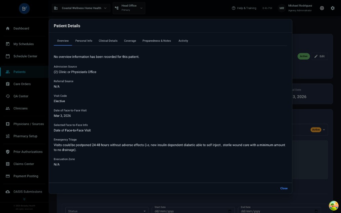Click the Help & Training question icon
The image size is (341, 213).
(233, 8)
